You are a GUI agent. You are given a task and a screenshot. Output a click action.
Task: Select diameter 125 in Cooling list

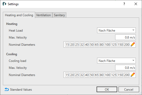tap(114, 75)
